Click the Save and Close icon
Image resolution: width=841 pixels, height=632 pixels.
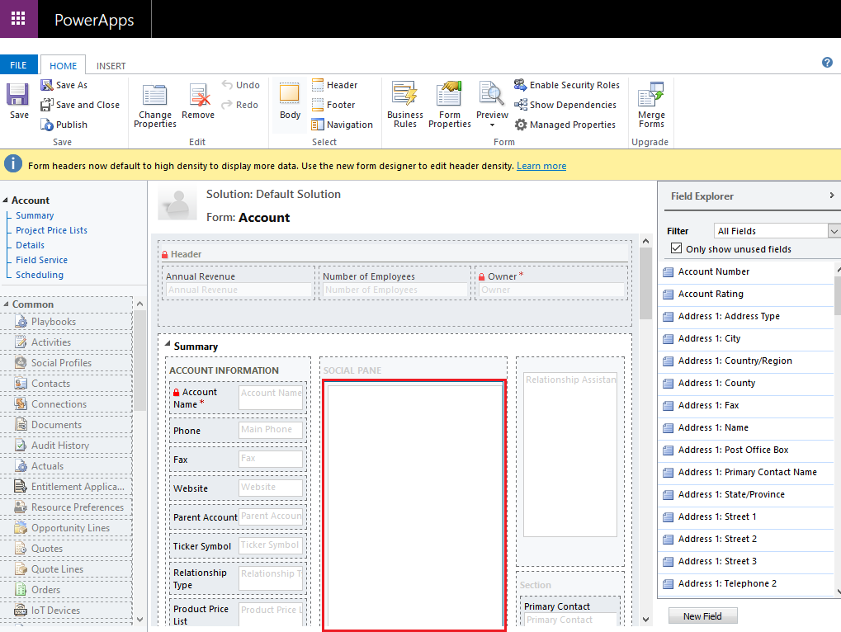(x=47, y=105)
